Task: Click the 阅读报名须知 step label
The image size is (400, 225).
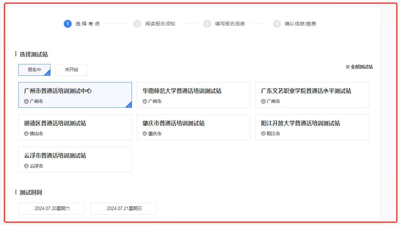Action: (x=160, y=24)
